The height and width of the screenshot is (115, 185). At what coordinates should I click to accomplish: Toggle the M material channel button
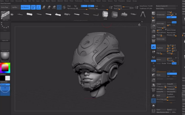pyautogui.click(x=84, y=6)
